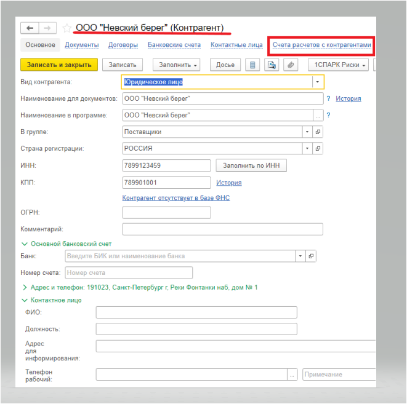Open the В группе dropdown list
The width and height of the screenshot is (407, 404).
(307, 132)
